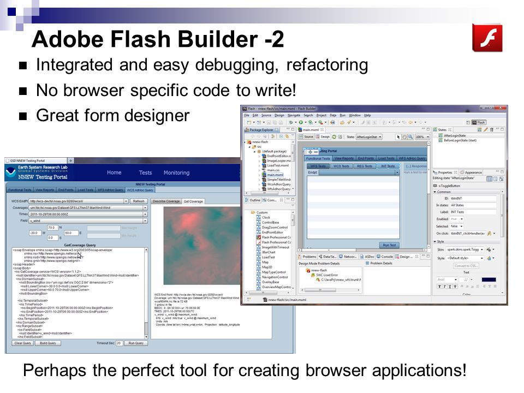Click the New toolbar icon in Flash Builder
This screenshot has height=393, width=524.
(249, 122)
